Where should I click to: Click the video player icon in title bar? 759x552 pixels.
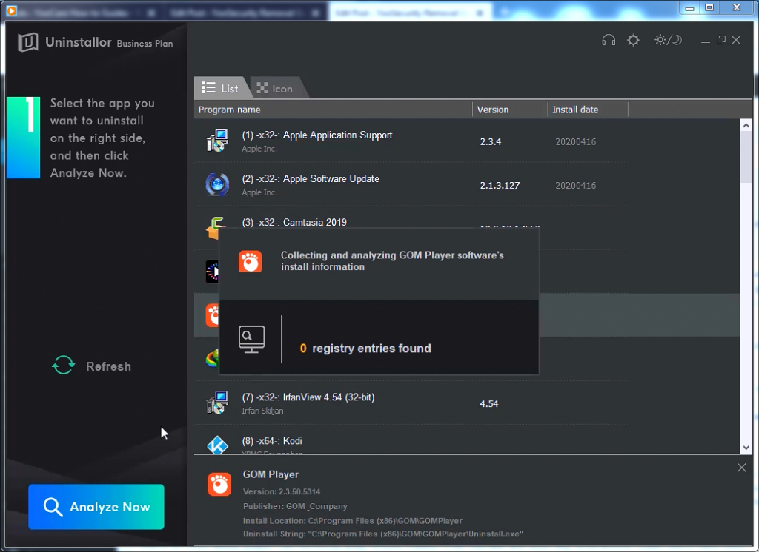[x=11, y=10]
